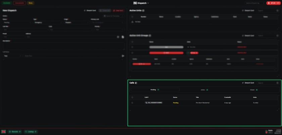The image size is (282, 135).
Task: Open the Type dropdown showing Emergency
Action: point(47,22)
